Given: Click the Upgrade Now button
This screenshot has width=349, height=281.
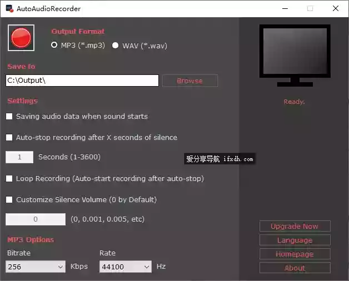Looking at the screenshot, I should (x=295, y=226).
